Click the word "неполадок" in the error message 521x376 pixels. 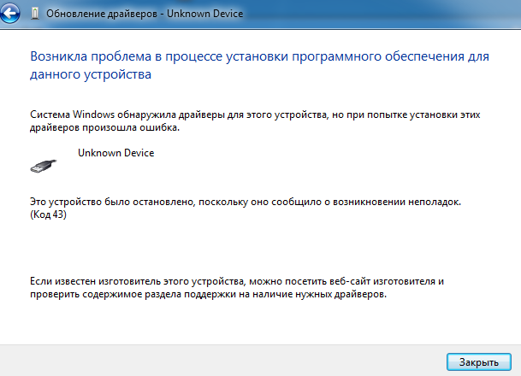(431, 202)
